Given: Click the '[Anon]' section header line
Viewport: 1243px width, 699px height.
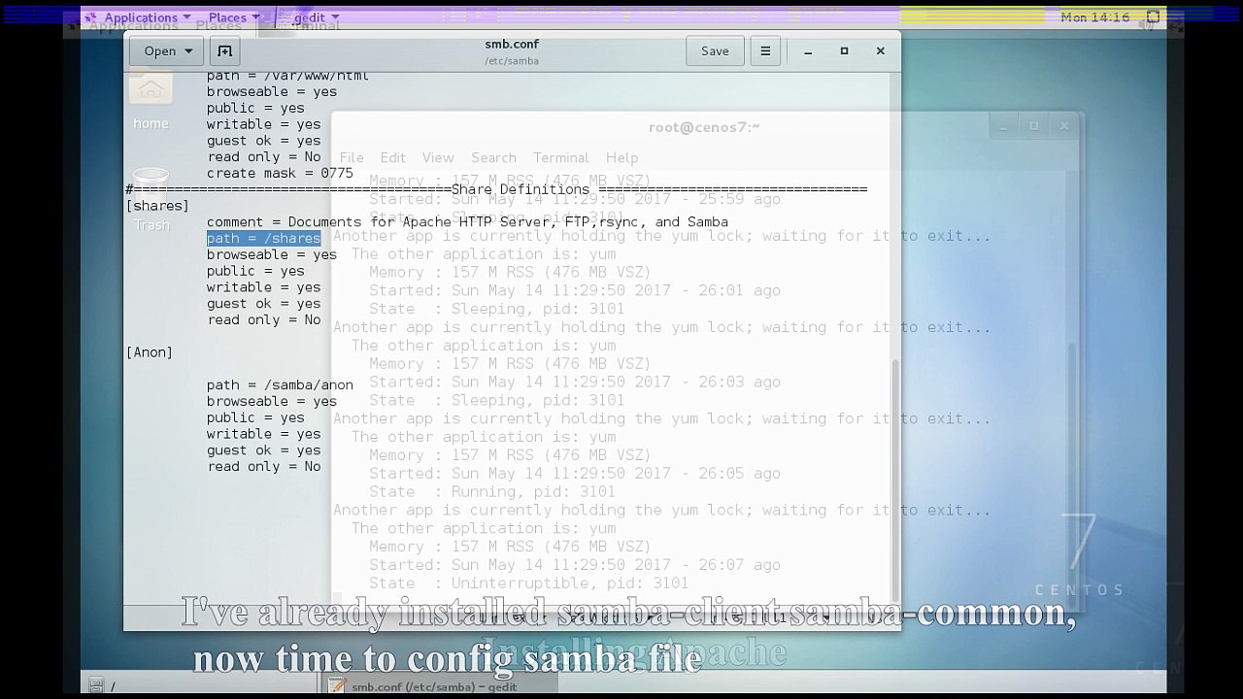Looking at the screenshot, I should coord(150,352).
